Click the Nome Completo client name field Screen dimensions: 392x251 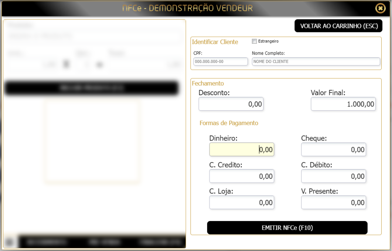pyautogui.click(x=316, y=61)
